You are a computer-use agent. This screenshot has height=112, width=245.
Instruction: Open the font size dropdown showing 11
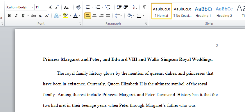45,7
